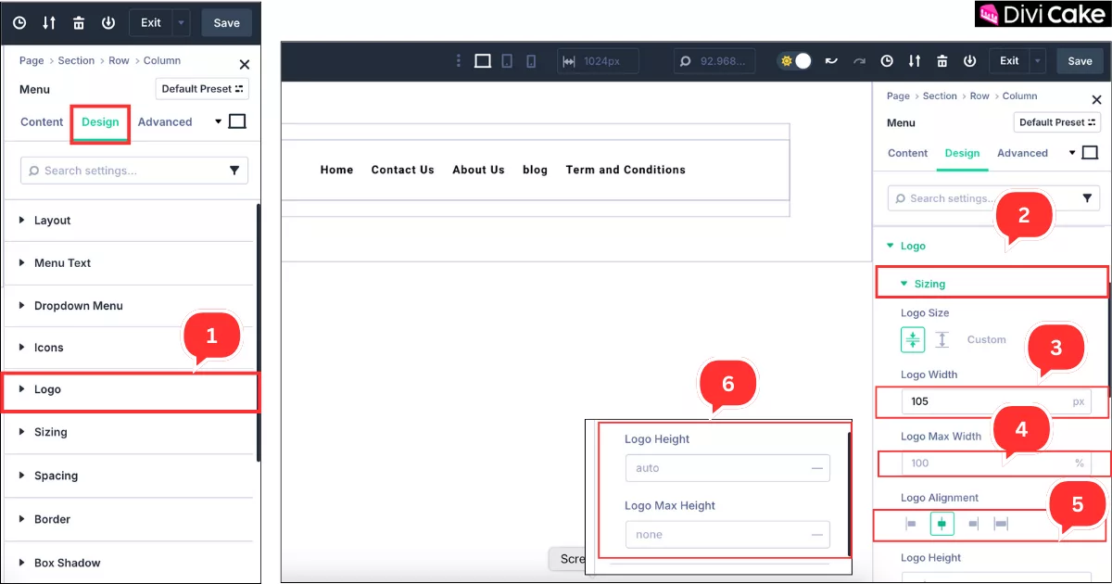Expand Menu Text group
This screenshot has height=584, width=1112.
click(x=129, y=263)
